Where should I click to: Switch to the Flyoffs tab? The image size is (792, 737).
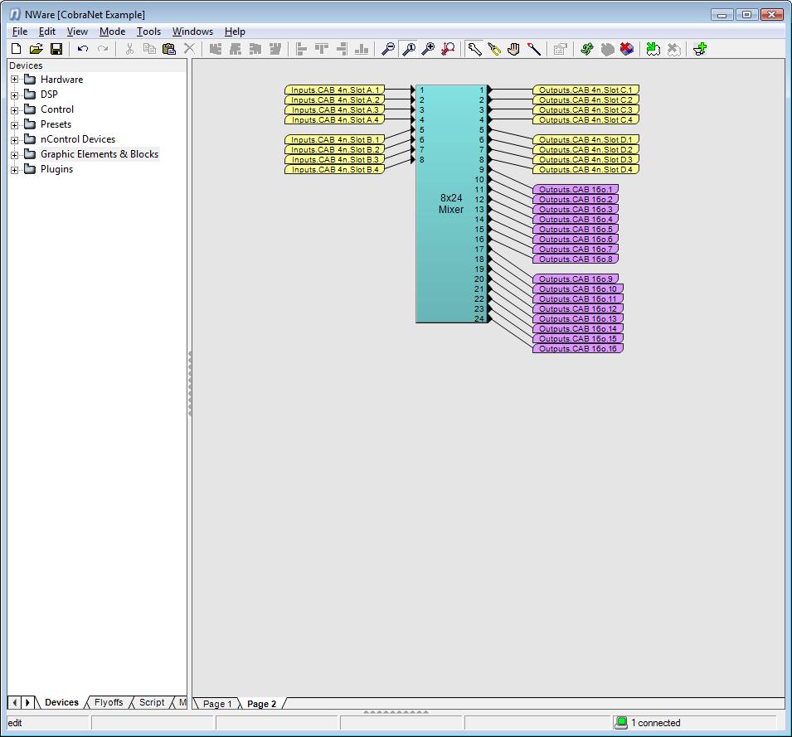[109, 702]
